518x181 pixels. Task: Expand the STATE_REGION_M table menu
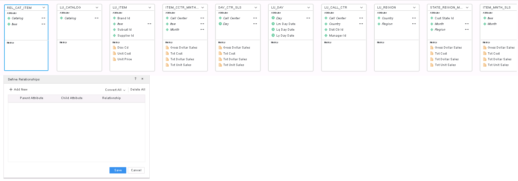pos(467,7)
